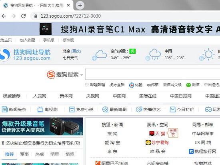Select the 推荐 news tab
Viewport: 220px width, 165px height.
pos(9,154)
